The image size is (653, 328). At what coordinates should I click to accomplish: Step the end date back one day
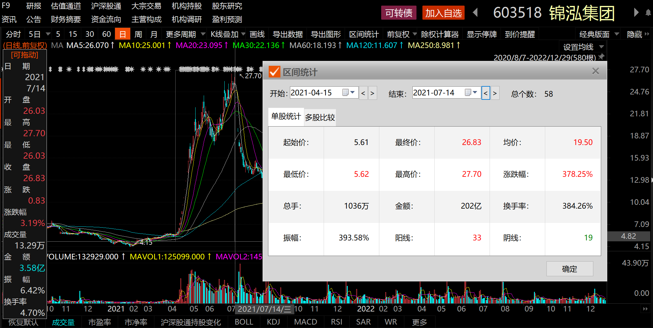(x=486, y=93)
